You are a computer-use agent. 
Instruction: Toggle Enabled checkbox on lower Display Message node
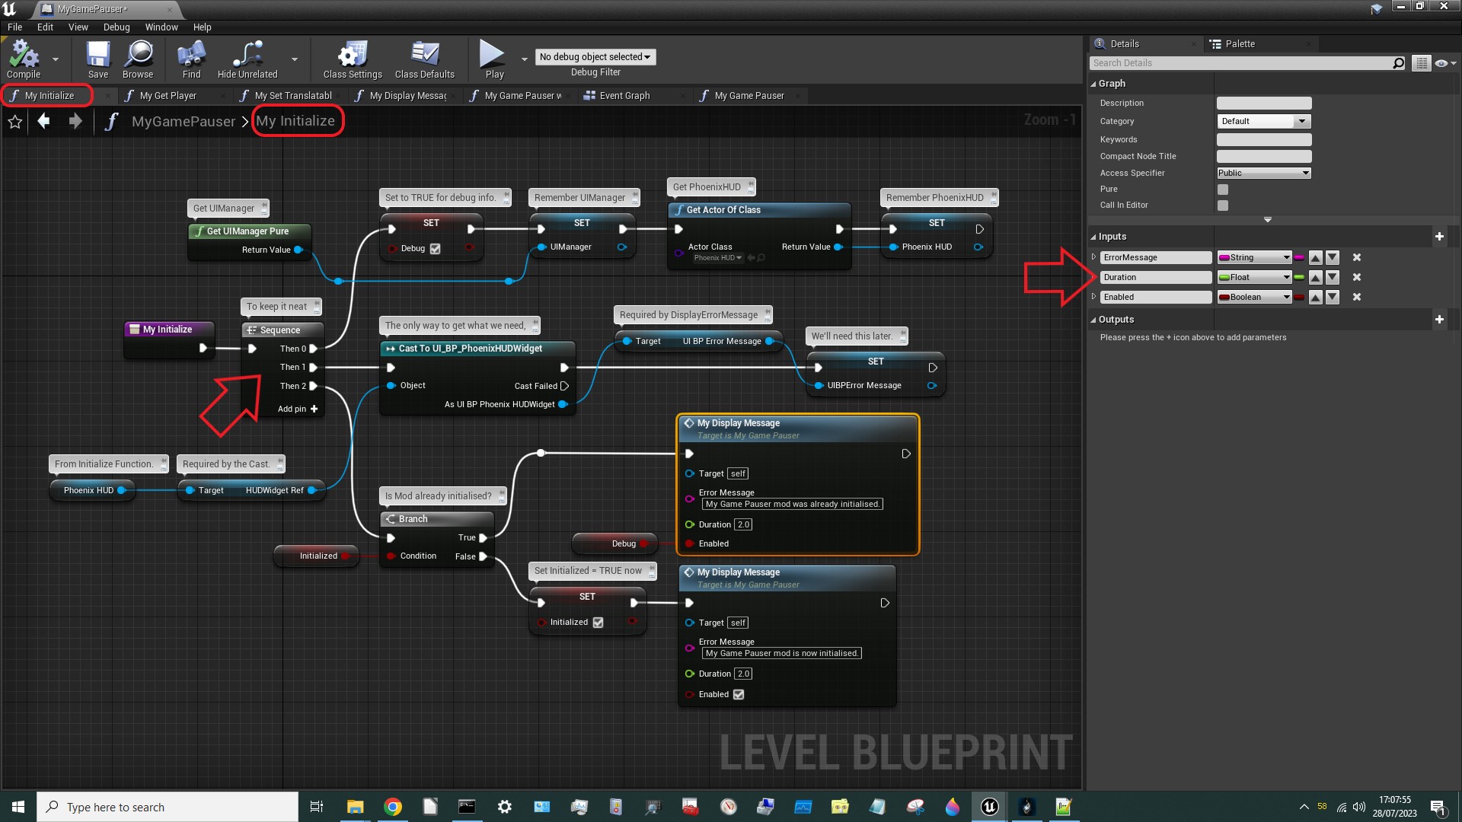[738, 695]
